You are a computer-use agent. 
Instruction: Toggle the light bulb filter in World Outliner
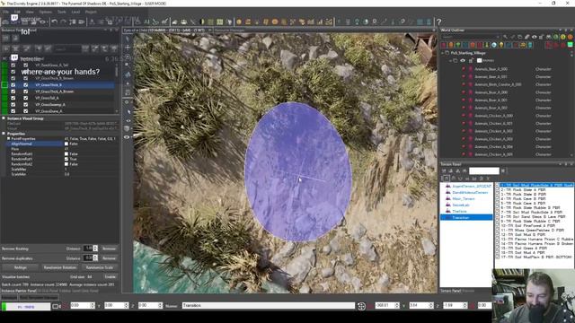pyautogui.click(x=501, y=45)
